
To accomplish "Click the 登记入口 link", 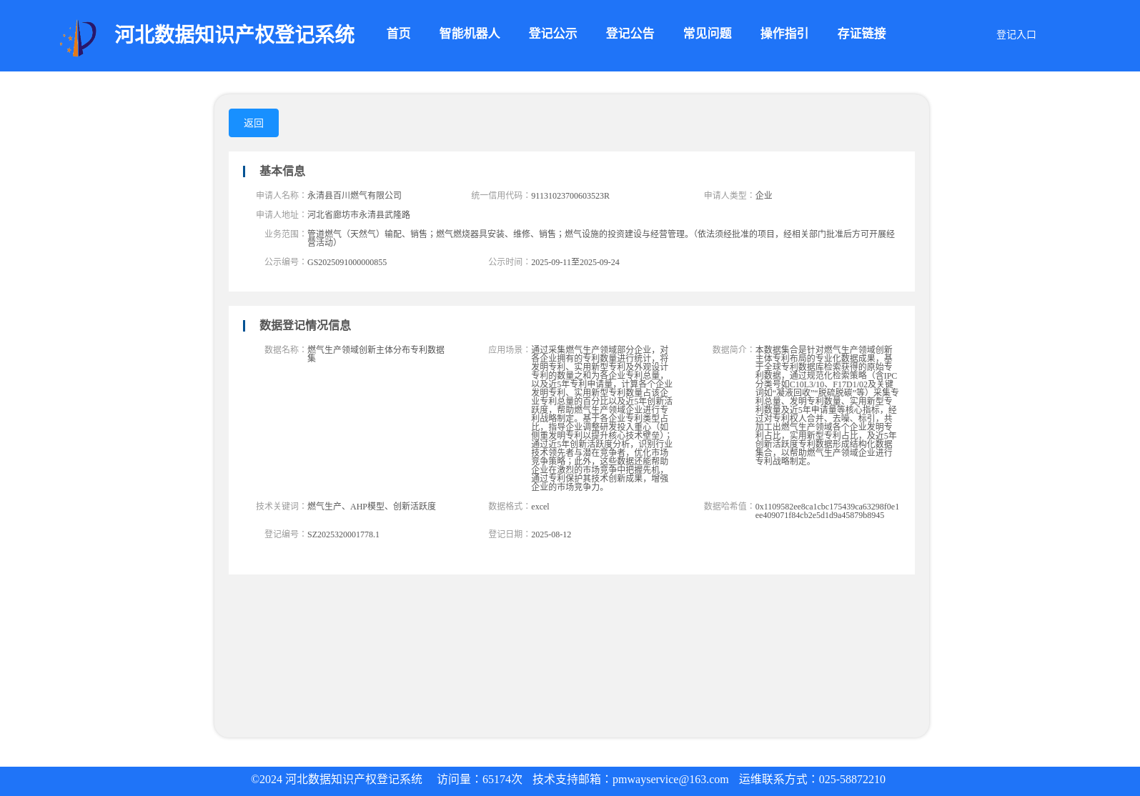I will [x=1016, y=34].
